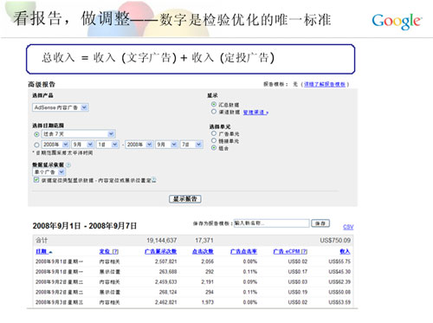Viewport: 433px width, 323px height.
Task: Click the revenue cell US$45.30
Action: tap(339, 272)
